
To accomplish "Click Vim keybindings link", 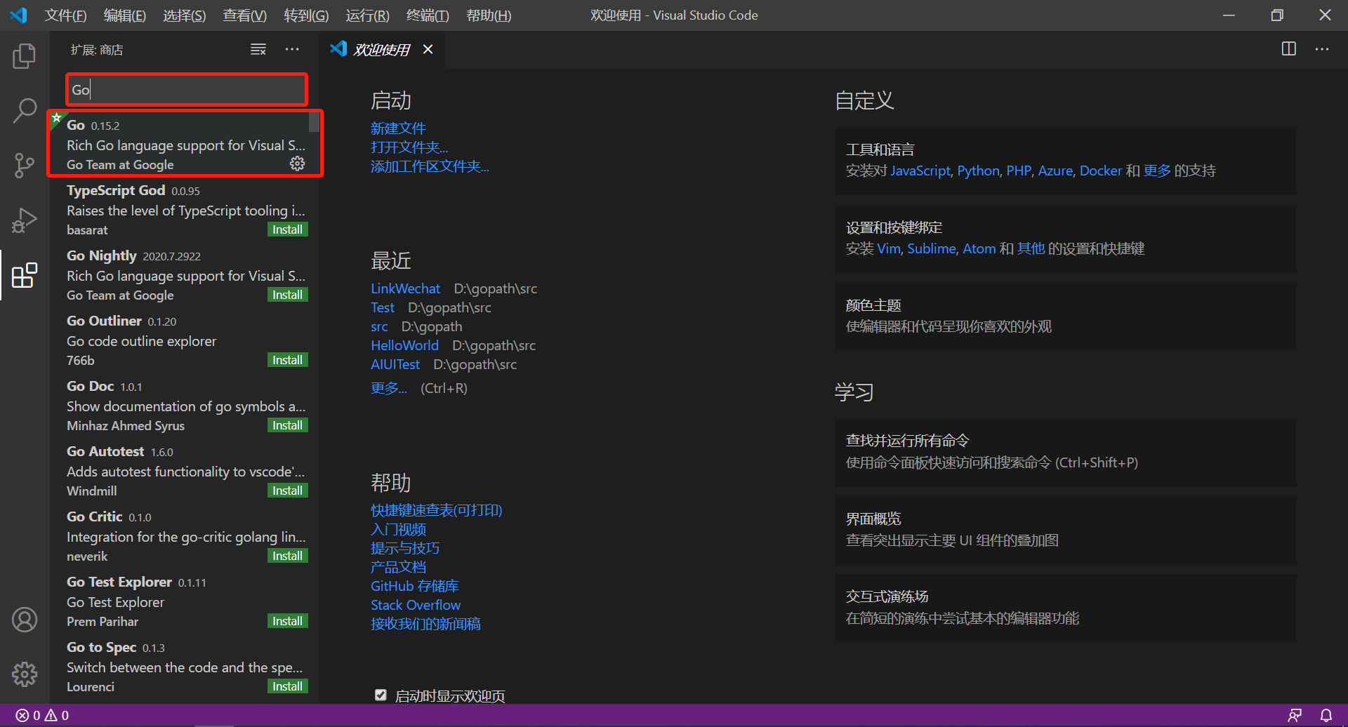I will [x=888, y=248].
